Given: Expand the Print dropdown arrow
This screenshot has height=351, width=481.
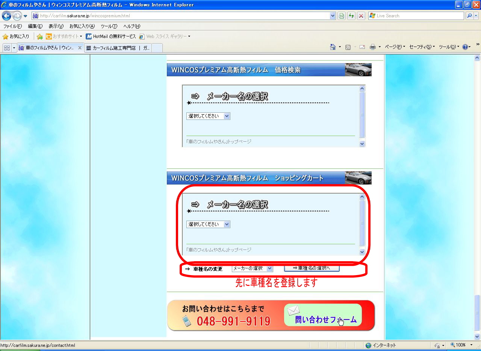Looking at the screenshot, I should click(380, 47).
